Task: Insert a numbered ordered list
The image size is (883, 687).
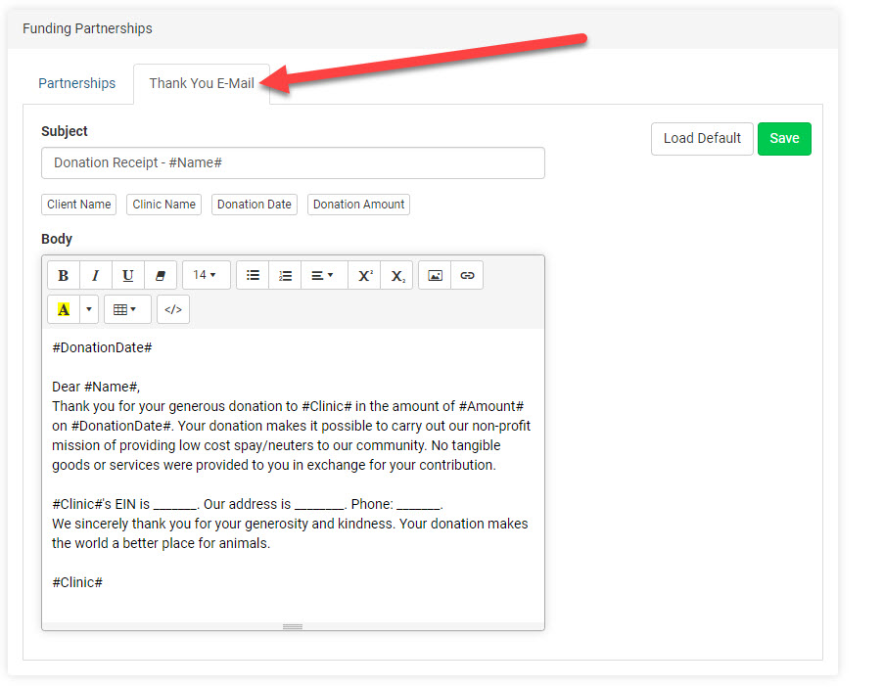Action: (285, 276)
